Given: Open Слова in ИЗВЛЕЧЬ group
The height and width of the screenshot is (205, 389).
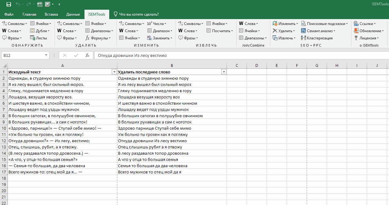Looking at the screenshot, I should point(188,31).
